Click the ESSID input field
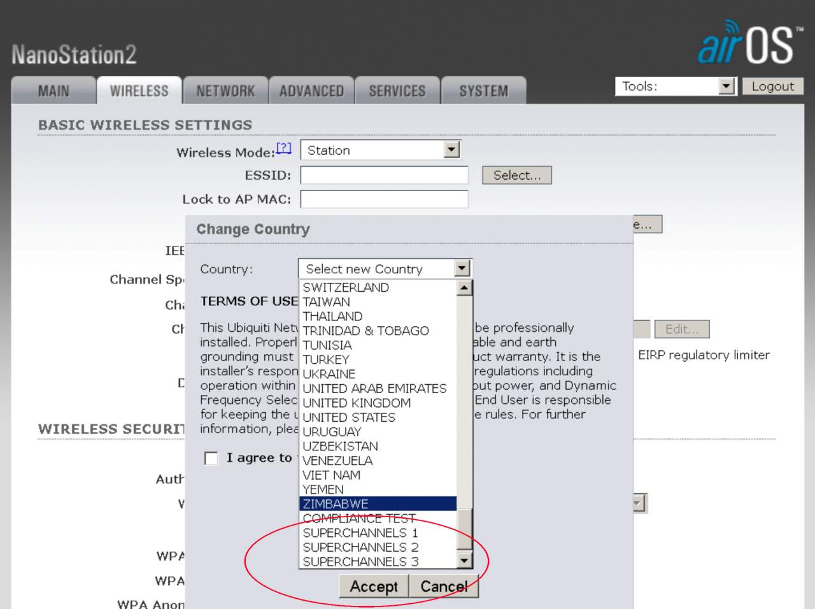Image resolution: width=815 pixels, height=609 pixels. [384, 175]
